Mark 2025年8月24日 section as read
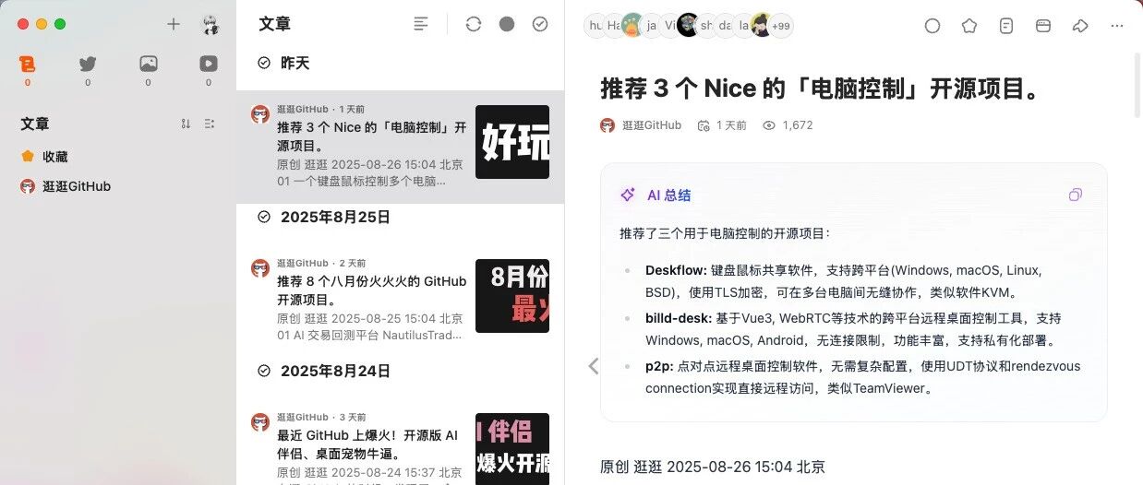This screenshot has height=485, width=1143. coord(264,371)
